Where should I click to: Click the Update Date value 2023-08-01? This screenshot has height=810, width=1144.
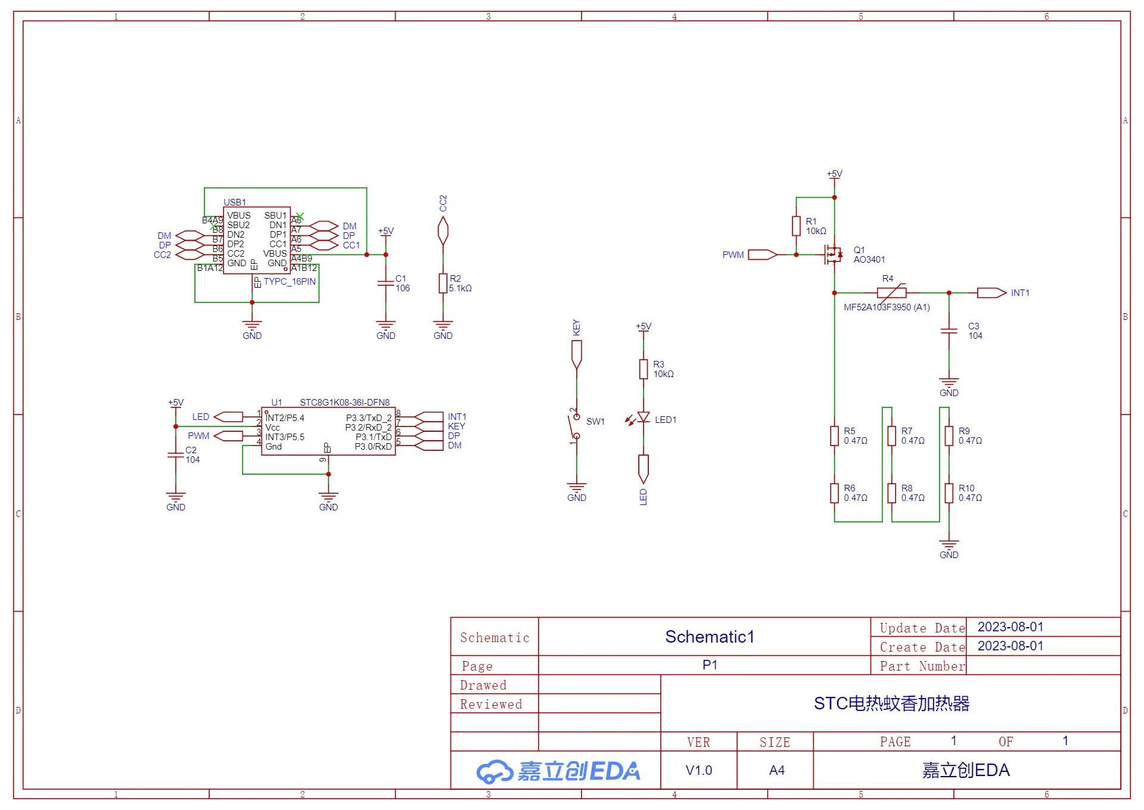[1011, 627]
